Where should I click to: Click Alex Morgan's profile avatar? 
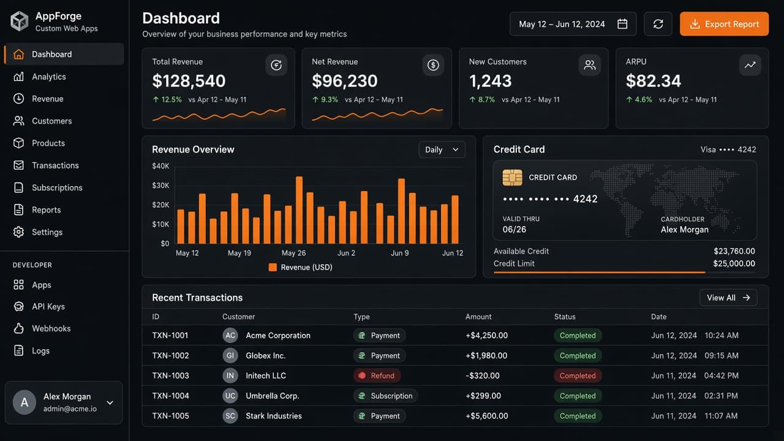(24, 402)
